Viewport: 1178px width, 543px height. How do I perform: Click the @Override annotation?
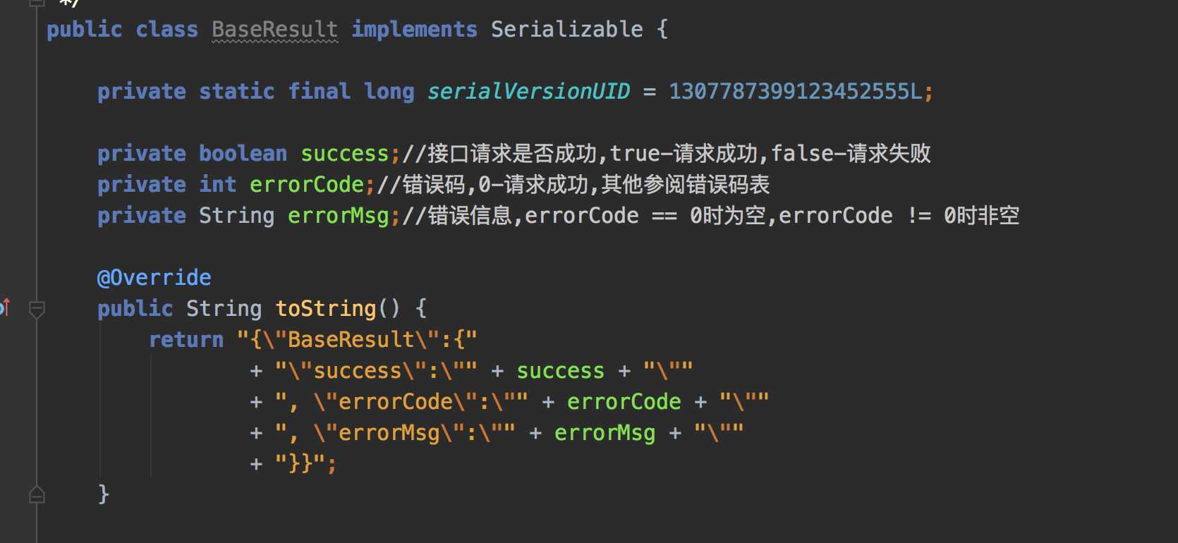154,277
